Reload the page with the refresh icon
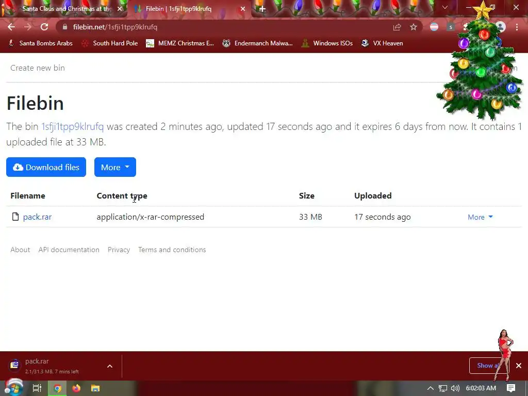The width and height of the screenshot is (528, 396). pyautogui.click(x=44, y=27)
